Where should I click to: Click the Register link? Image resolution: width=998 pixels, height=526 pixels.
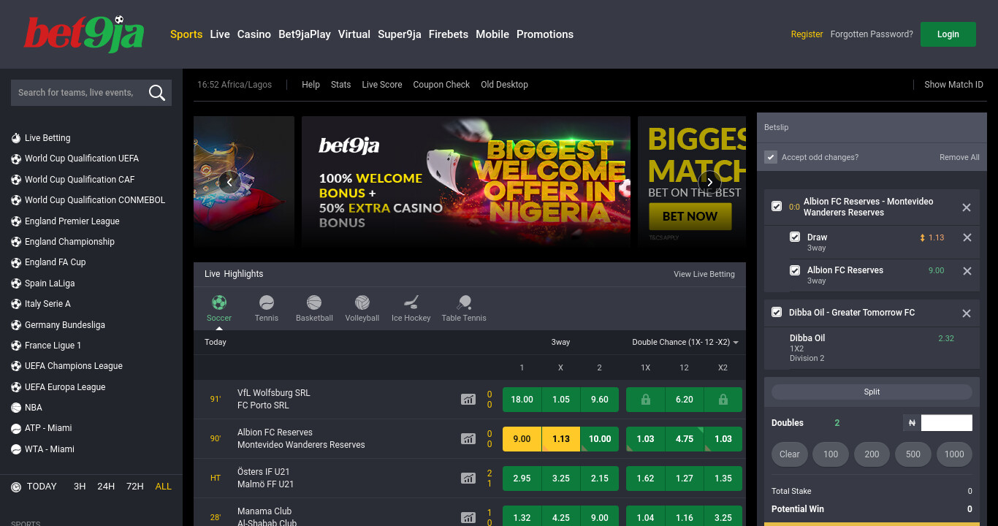tap(807, 34)
